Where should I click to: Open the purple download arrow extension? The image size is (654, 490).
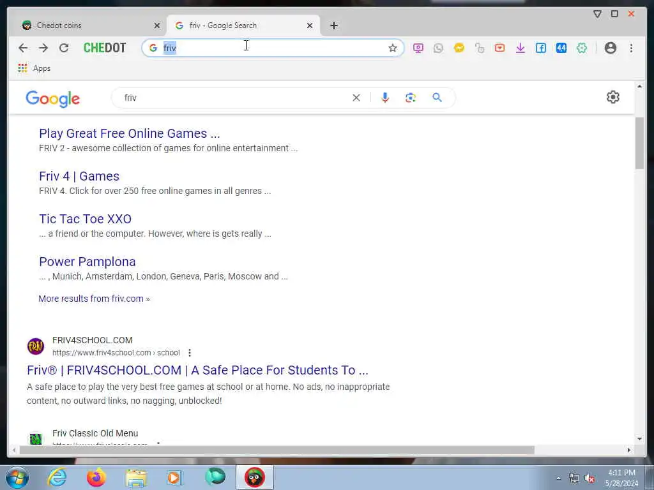pyautogui.click(x=520, y=48)
